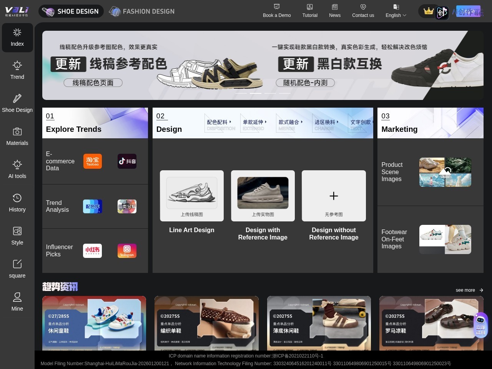This screenshot has height=369, width=492.
Task: Open the 薄底休闲鞋 trend report card
Action: click(319, 323)
